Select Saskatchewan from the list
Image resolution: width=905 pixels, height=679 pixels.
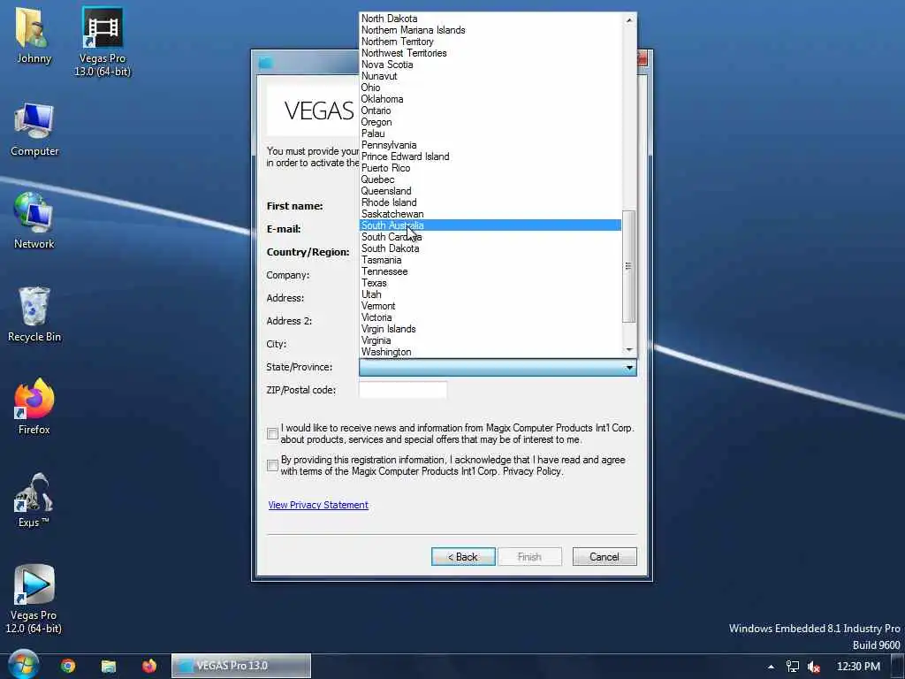pos(490,214)
